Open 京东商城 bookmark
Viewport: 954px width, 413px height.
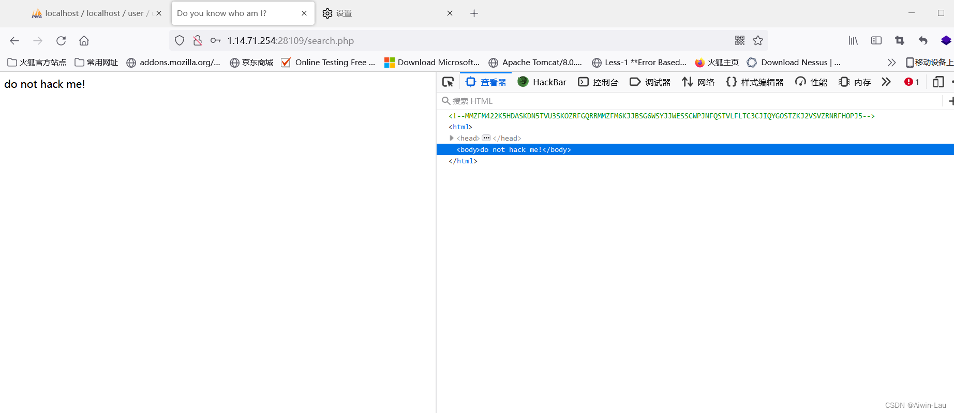pyautogui.click(x=251, y=63)
